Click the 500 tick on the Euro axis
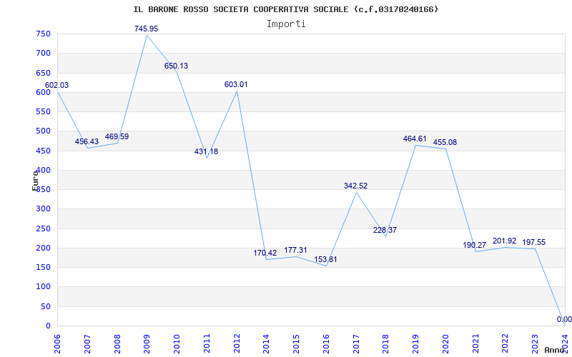The width and height of the screenshot is (572, 357). [43, 131]
